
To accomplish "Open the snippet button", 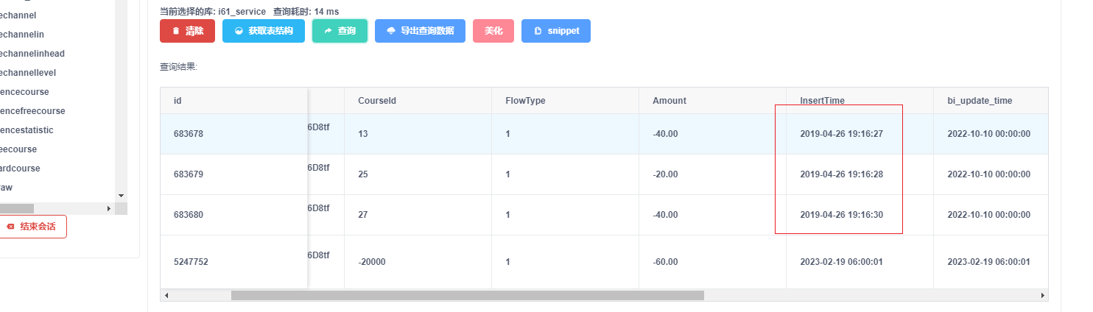I will 556,31.
